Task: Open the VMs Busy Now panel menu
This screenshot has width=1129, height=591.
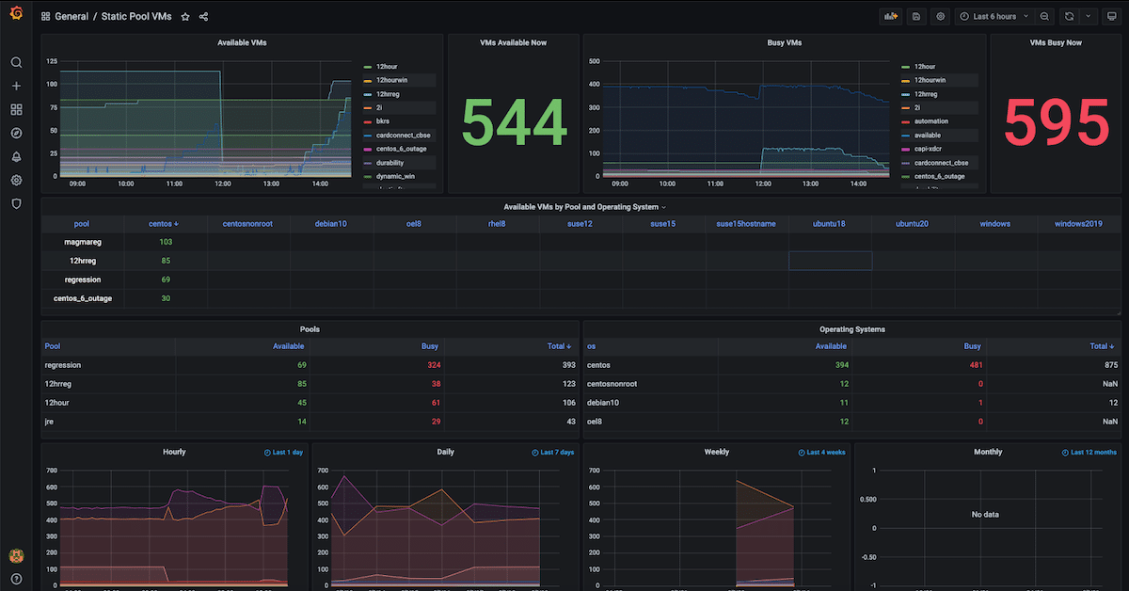Action: (x=1056, y=42)
